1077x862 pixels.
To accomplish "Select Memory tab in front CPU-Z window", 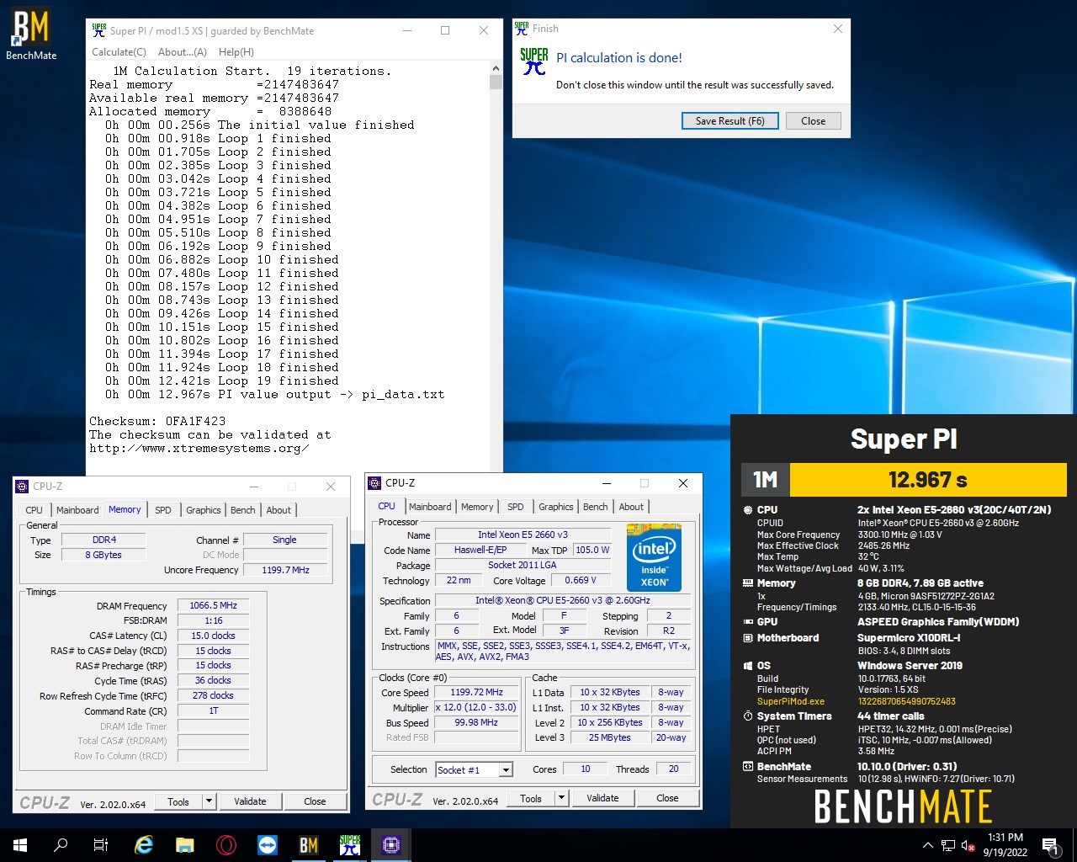I will (x=477, y=507).
